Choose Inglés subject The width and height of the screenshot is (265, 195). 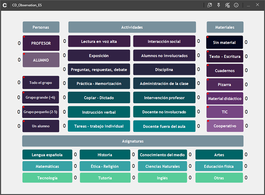pos(162,178)
